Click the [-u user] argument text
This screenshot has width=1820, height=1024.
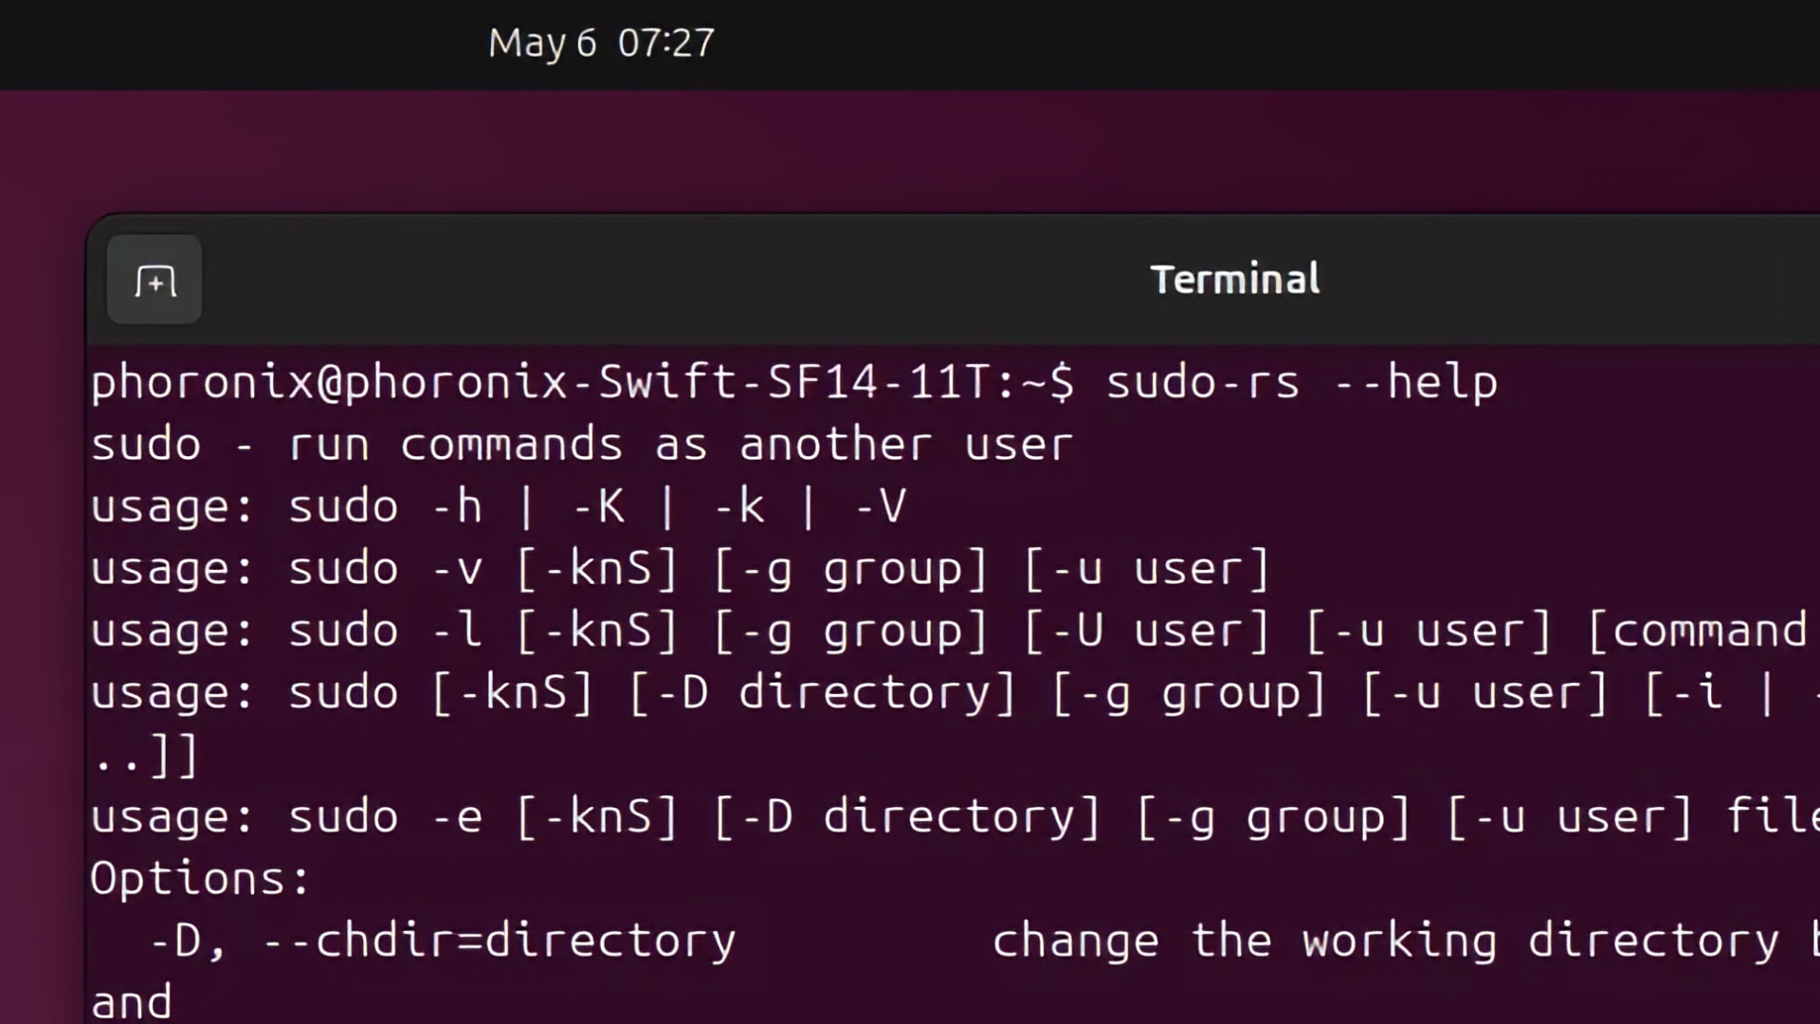[1149, 567]
